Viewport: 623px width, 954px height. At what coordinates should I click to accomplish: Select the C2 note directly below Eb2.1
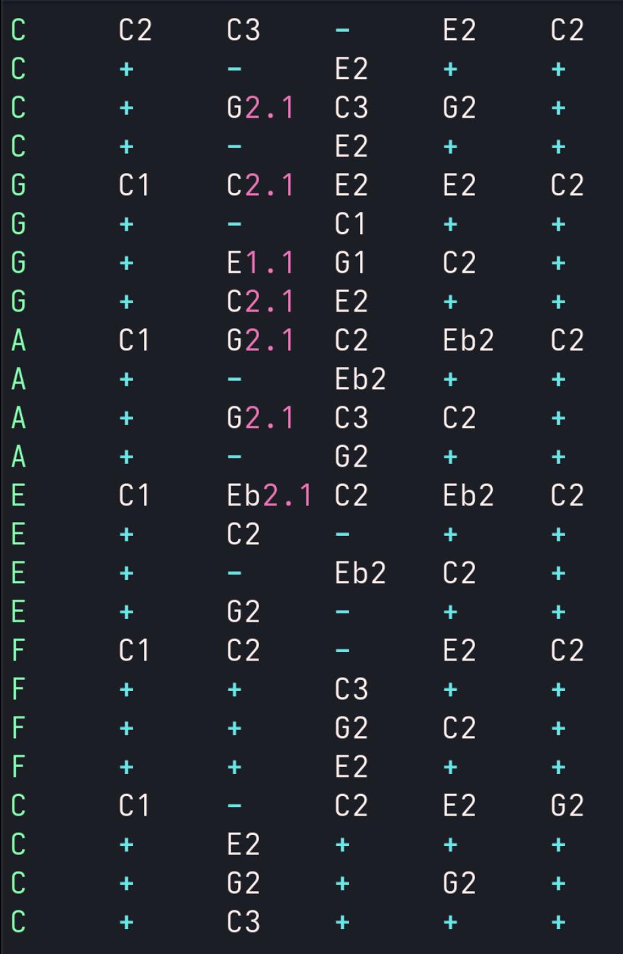243,534
